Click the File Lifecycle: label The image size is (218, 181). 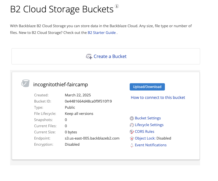pyautogui.click(x=45, y=114)
